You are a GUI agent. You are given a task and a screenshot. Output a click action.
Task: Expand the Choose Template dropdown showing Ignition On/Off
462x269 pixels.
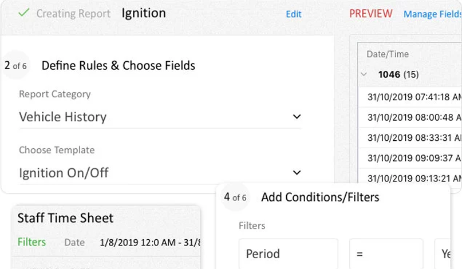pos(160,172)
